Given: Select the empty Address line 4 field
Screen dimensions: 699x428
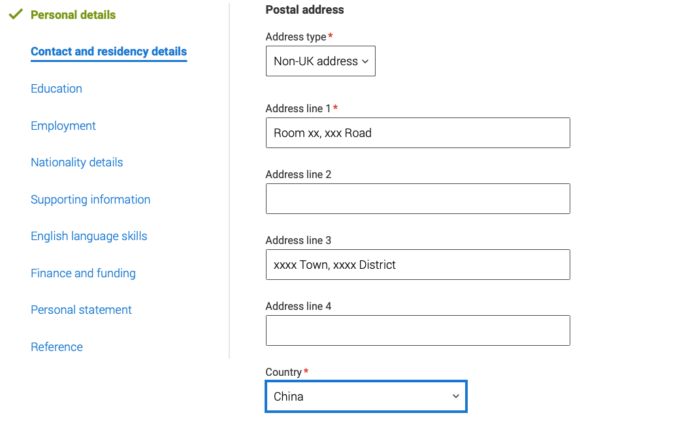Looking at the screenshot, I should click(x=417, y=331).
